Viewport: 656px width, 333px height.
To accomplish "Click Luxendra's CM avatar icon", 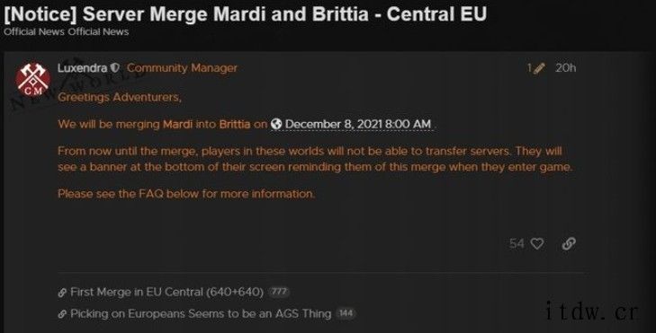I will [33, 79].
